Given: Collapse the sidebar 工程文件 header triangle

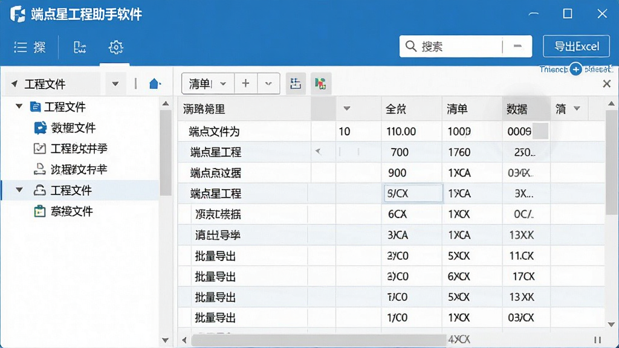Looking at the screenshot, I should (15, 83).
